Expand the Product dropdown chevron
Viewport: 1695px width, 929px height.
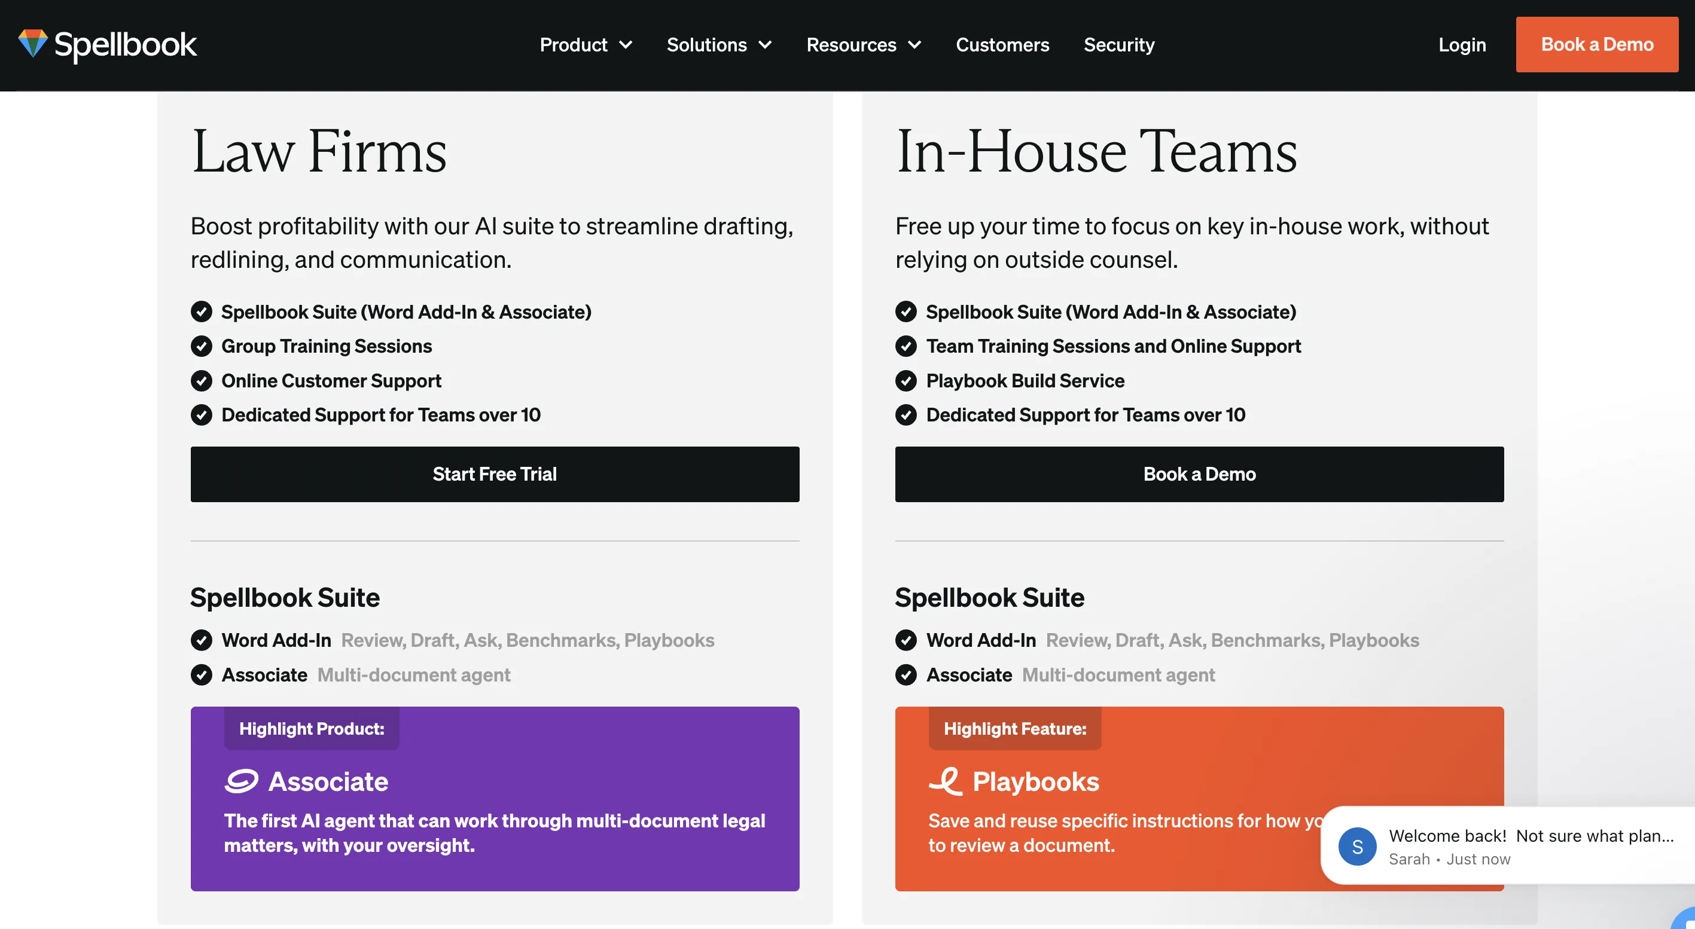tap(626, 45)
